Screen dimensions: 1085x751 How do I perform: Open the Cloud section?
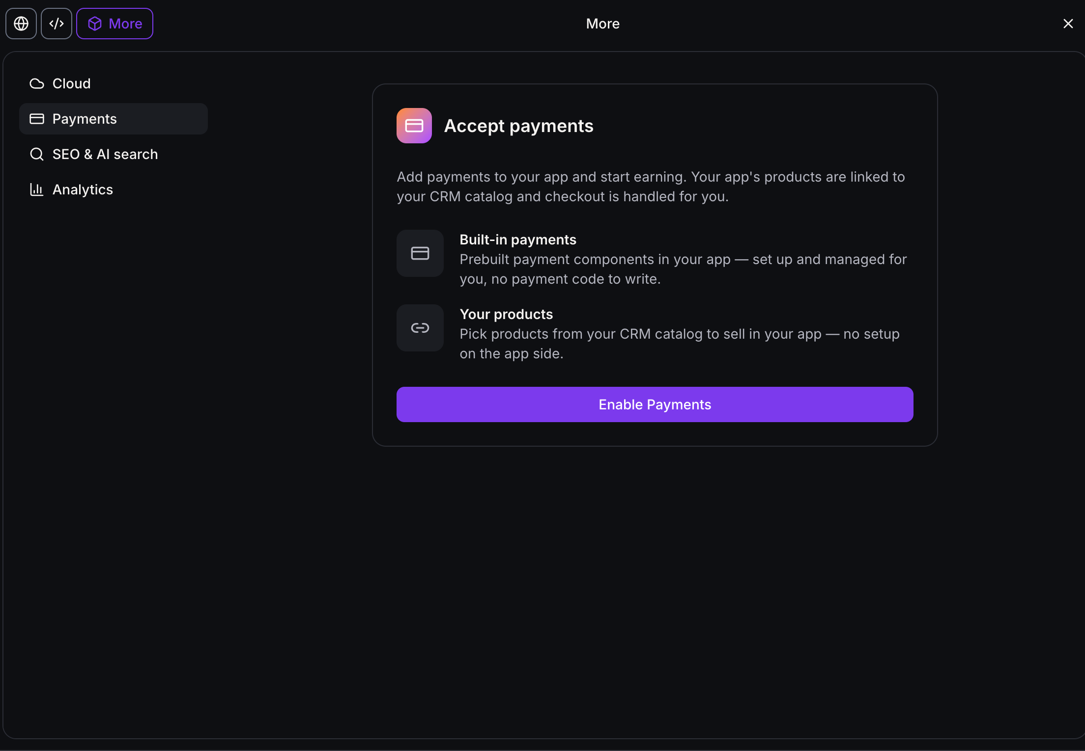click(114, 83)
